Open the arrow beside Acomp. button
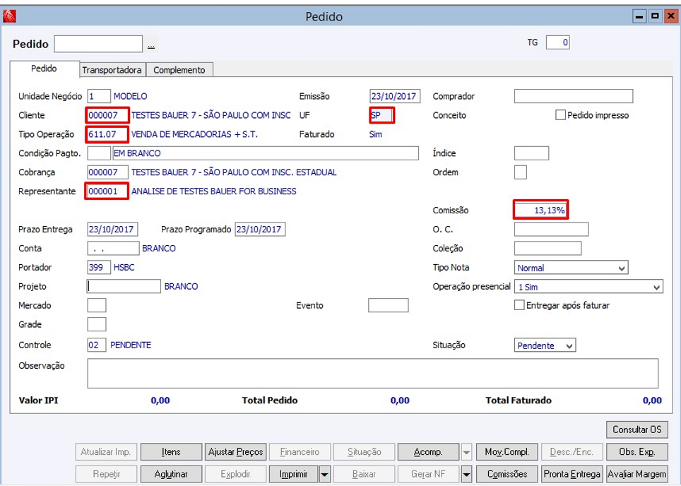 (x=466, y=452)
